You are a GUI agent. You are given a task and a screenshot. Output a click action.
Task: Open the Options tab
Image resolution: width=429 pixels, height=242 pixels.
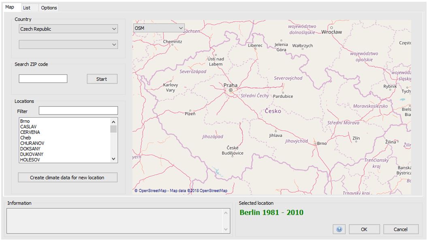click(x=49, y=8)
